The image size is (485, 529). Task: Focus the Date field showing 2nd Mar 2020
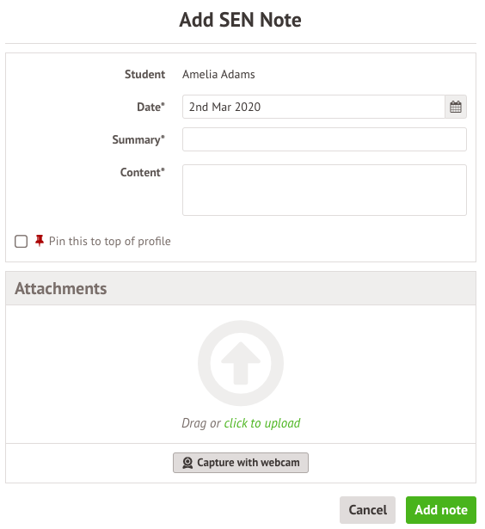tap(314, 107)
